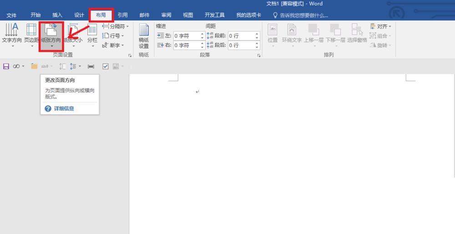455x234 pixels.
Task: Click the picture icon in quick toolbar
Action: click(x=116, y=66)
